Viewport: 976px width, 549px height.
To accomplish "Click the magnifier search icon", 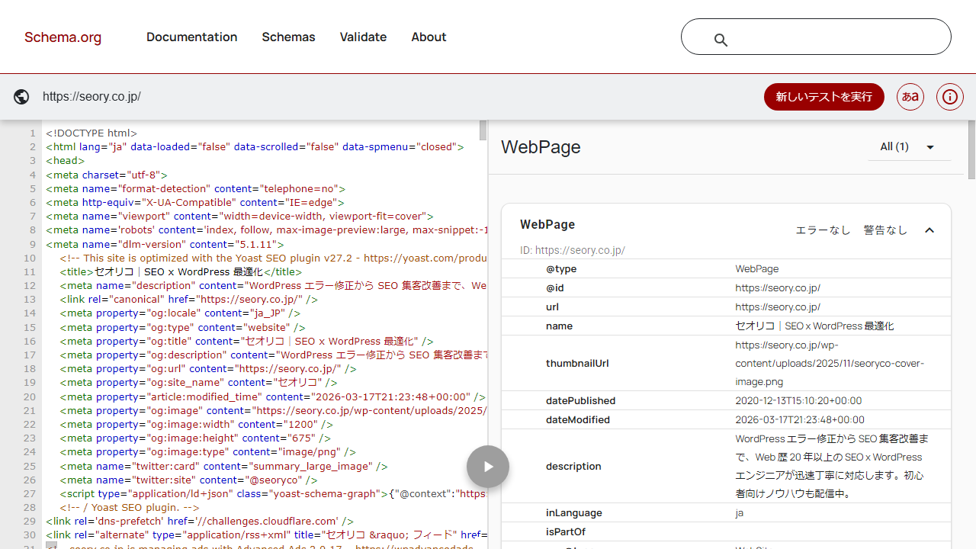I will [x=721, y=40].
